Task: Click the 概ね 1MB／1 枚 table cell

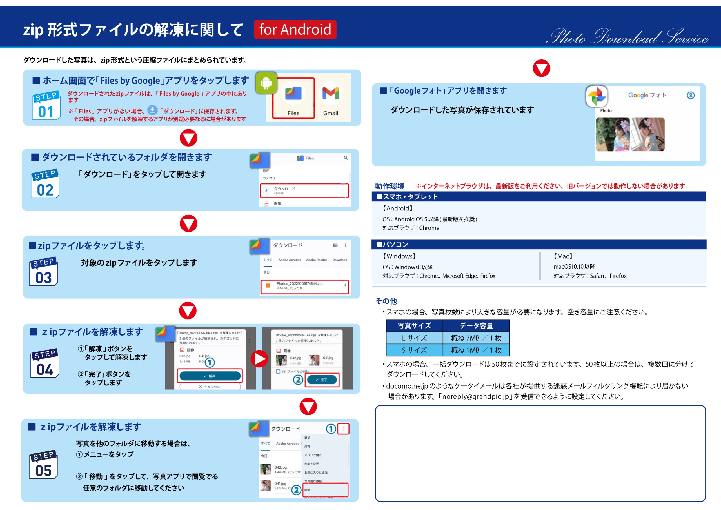Action: (476, 350)
